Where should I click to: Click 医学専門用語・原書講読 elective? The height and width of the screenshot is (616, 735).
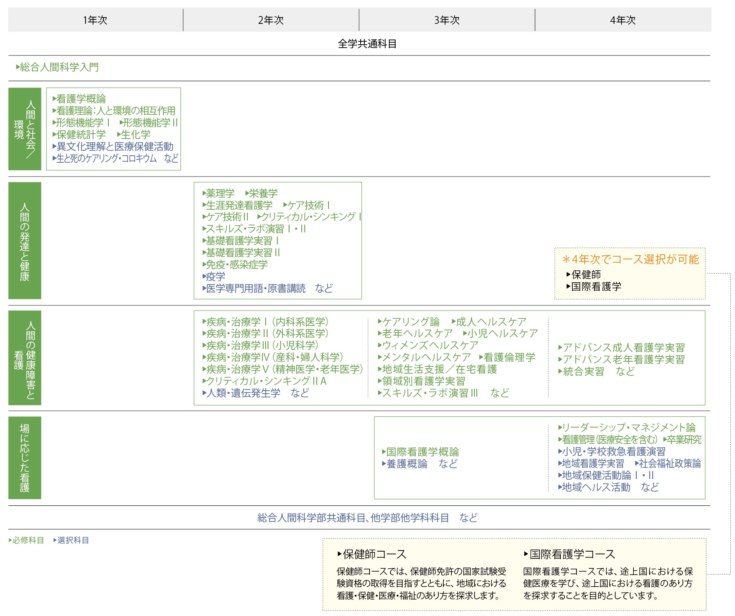(x=254, y=288)
